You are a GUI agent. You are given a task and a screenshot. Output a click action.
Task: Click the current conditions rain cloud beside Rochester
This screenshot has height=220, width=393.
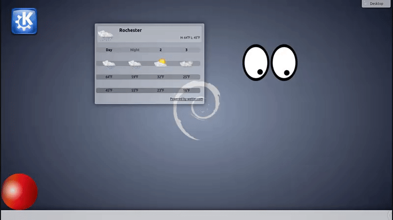[x=106, y=35]
